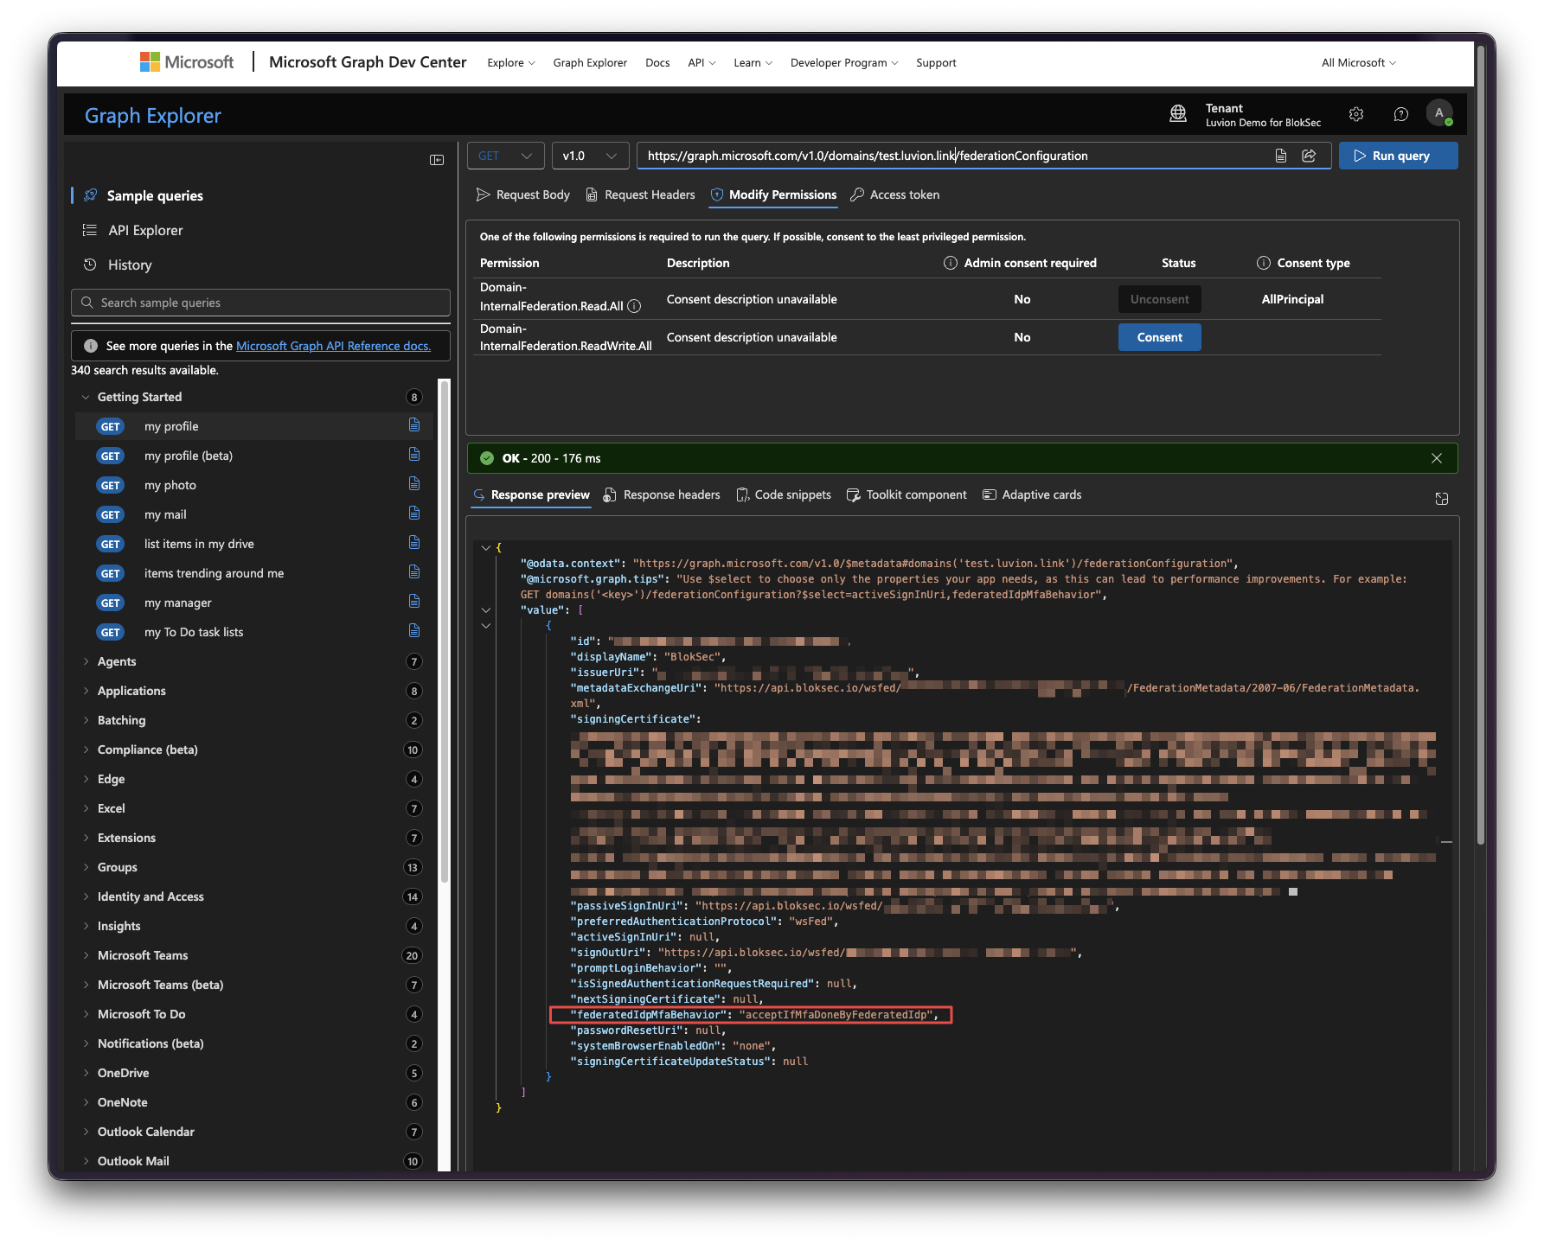Open the GET method dropdown
The width and height of the screenshot is (1544, 1244).
[x=506, y=156]
